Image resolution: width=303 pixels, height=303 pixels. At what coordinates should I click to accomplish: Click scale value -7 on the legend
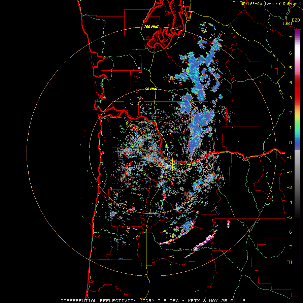289,247
